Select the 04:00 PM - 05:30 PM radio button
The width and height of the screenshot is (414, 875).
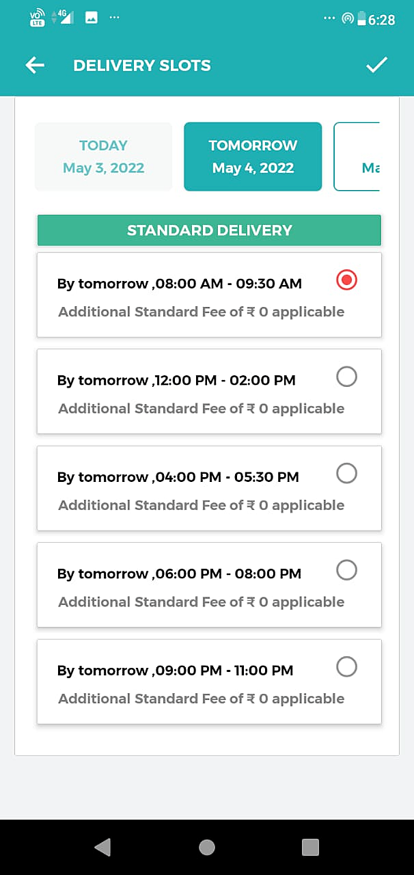point(347,473)
